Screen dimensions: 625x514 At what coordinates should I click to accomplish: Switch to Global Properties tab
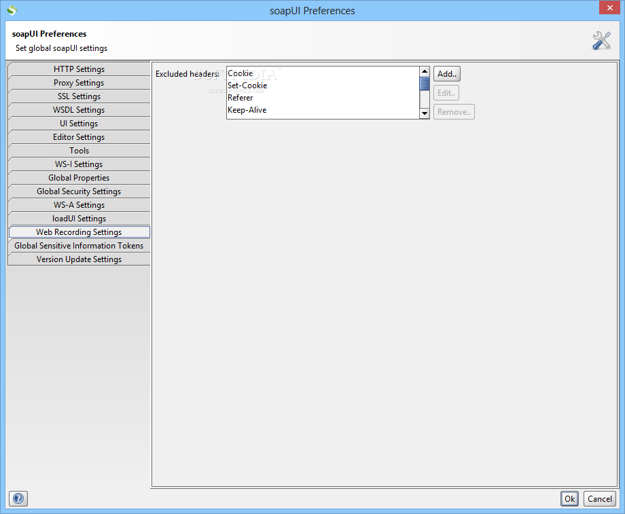79,177
